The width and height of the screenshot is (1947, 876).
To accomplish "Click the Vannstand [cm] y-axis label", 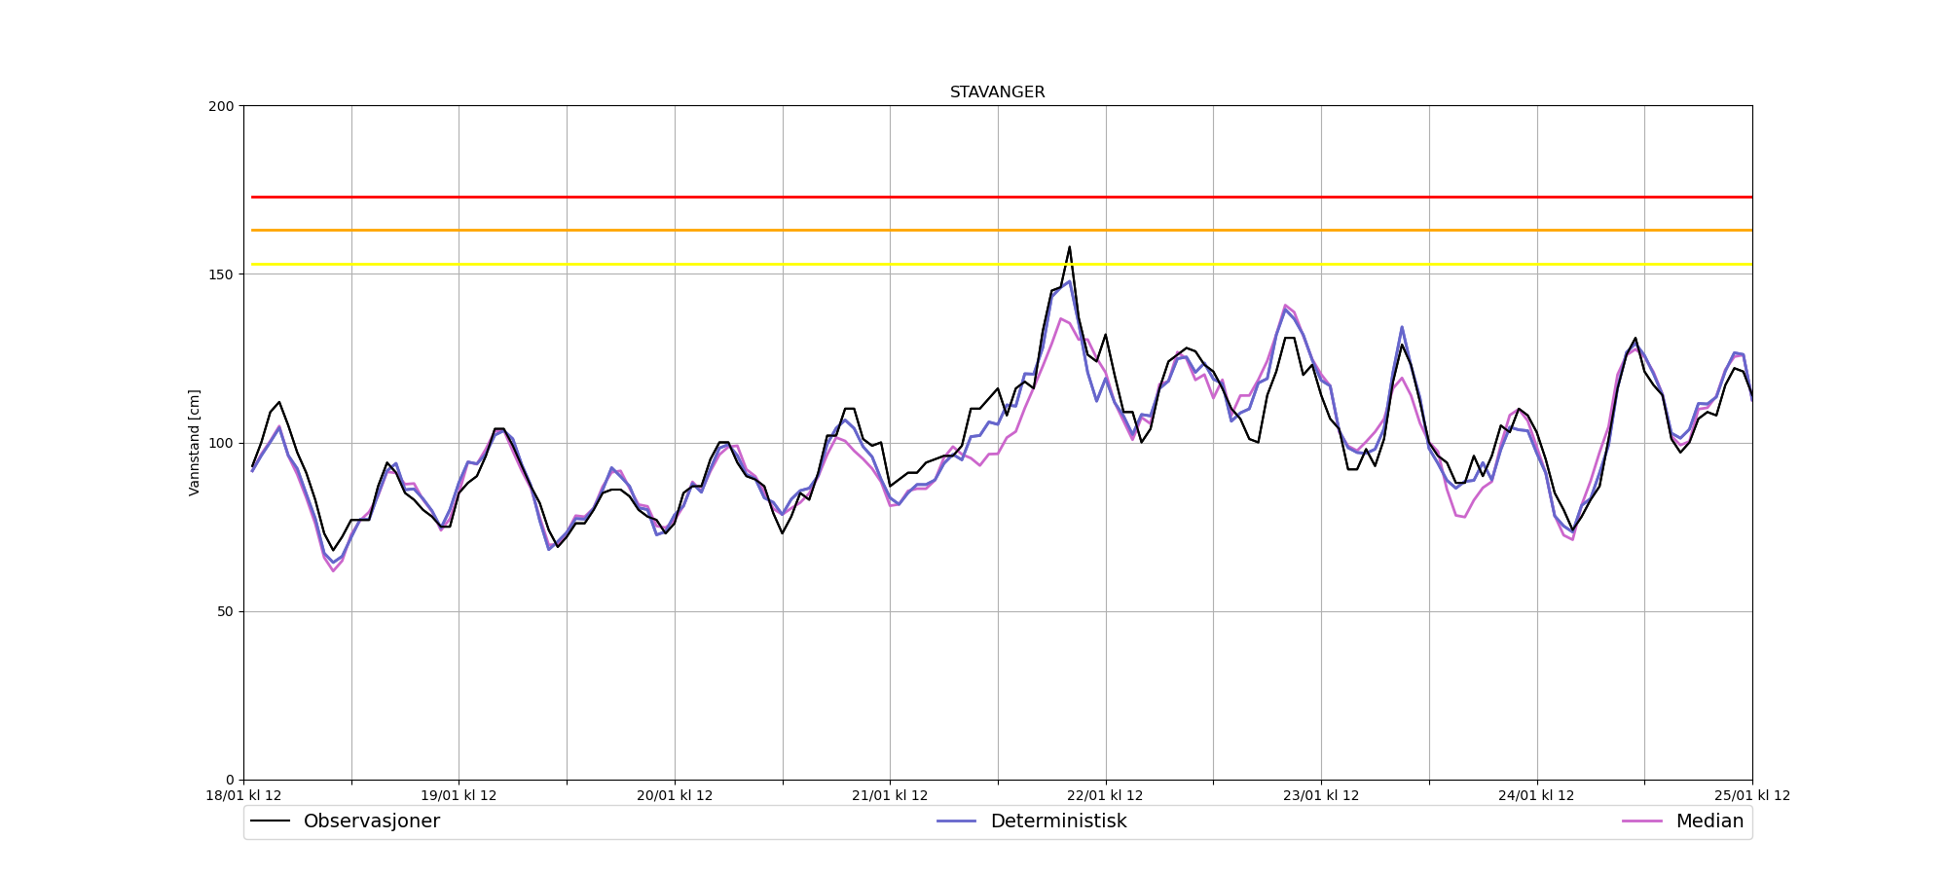I will coord(195,443).
